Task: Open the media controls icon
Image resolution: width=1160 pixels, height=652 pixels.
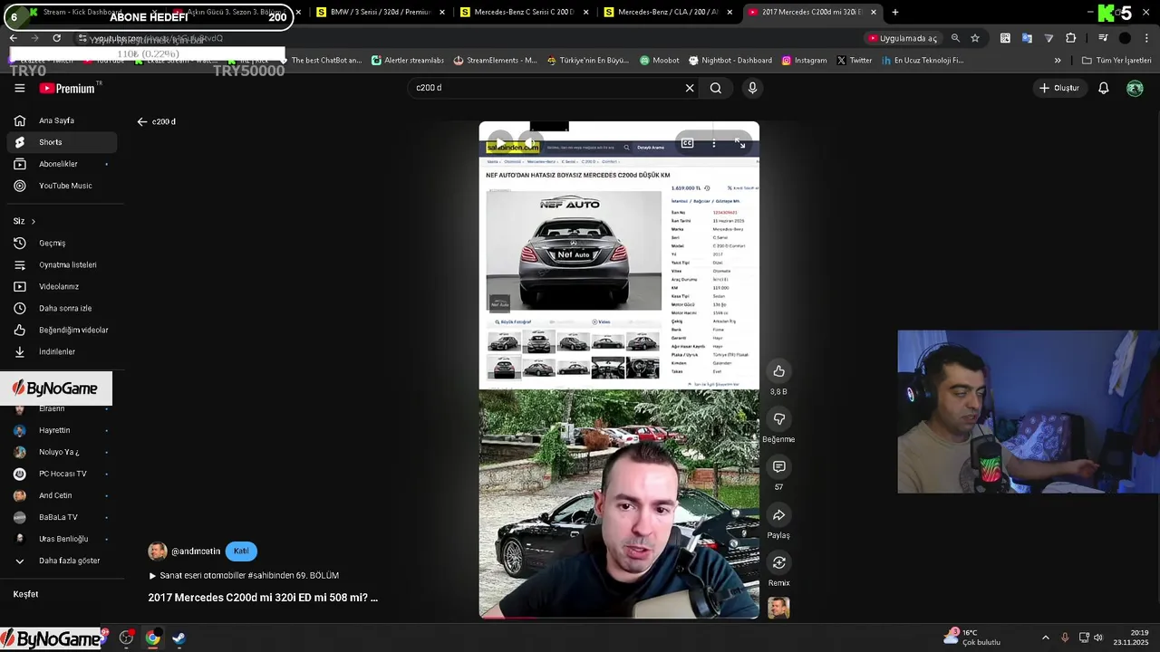Action: (1103, 38)
